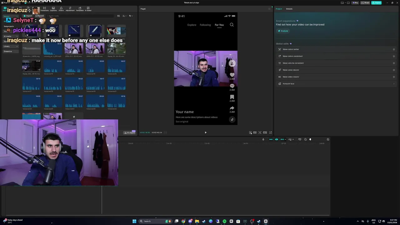The width and height of the screenshot is (400, 225).
Task: Enable Make video clearer toggle
Action: click(394, 77)
